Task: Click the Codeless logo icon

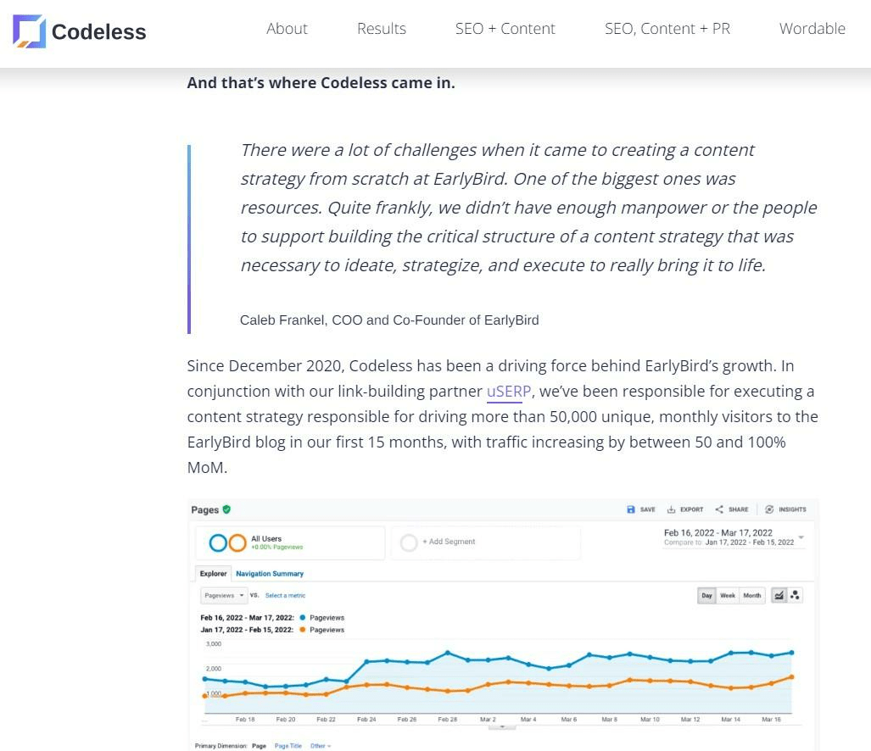Action: (x=29, y=31)
